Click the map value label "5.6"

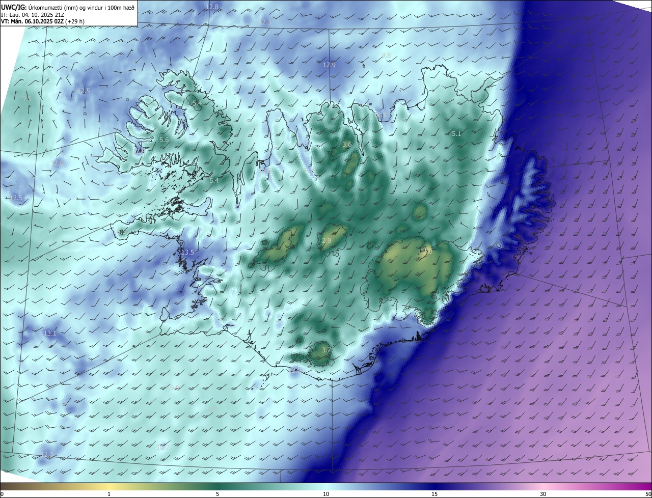tap(164, 140)
